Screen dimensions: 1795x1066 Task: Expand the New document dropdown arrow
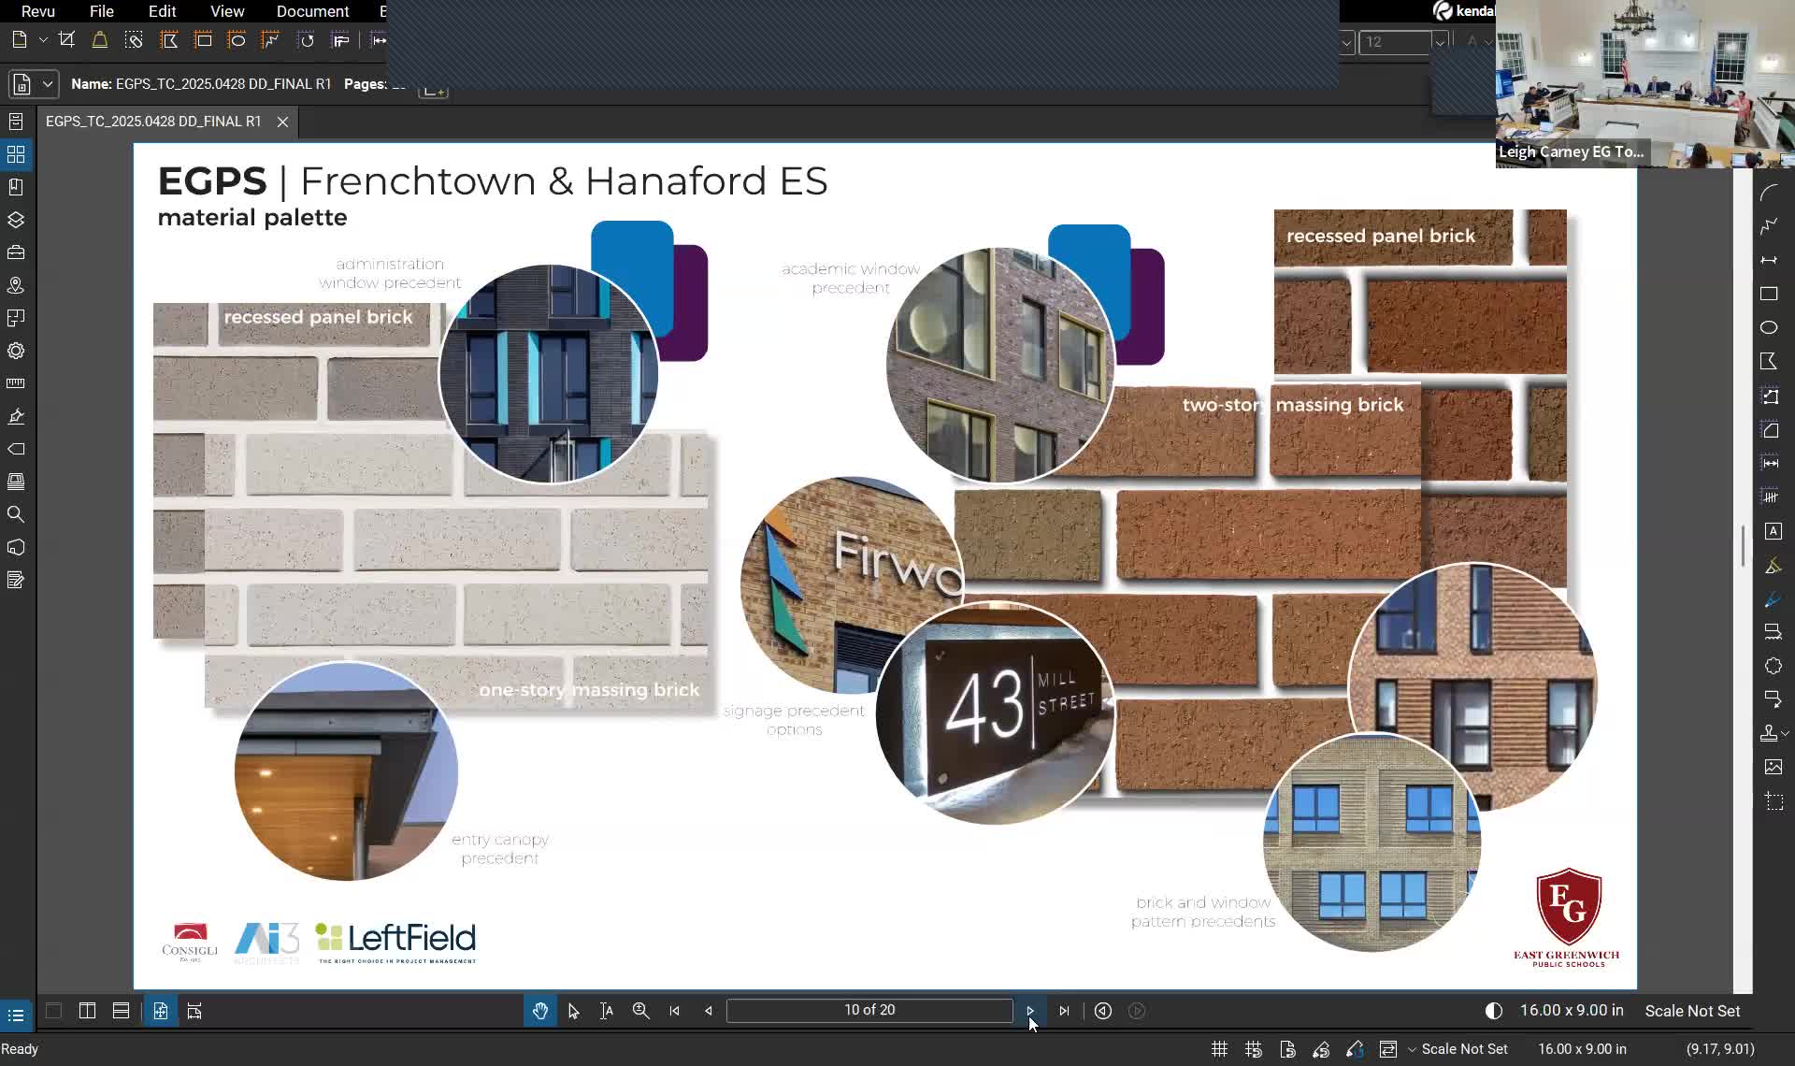coord(43,40)
